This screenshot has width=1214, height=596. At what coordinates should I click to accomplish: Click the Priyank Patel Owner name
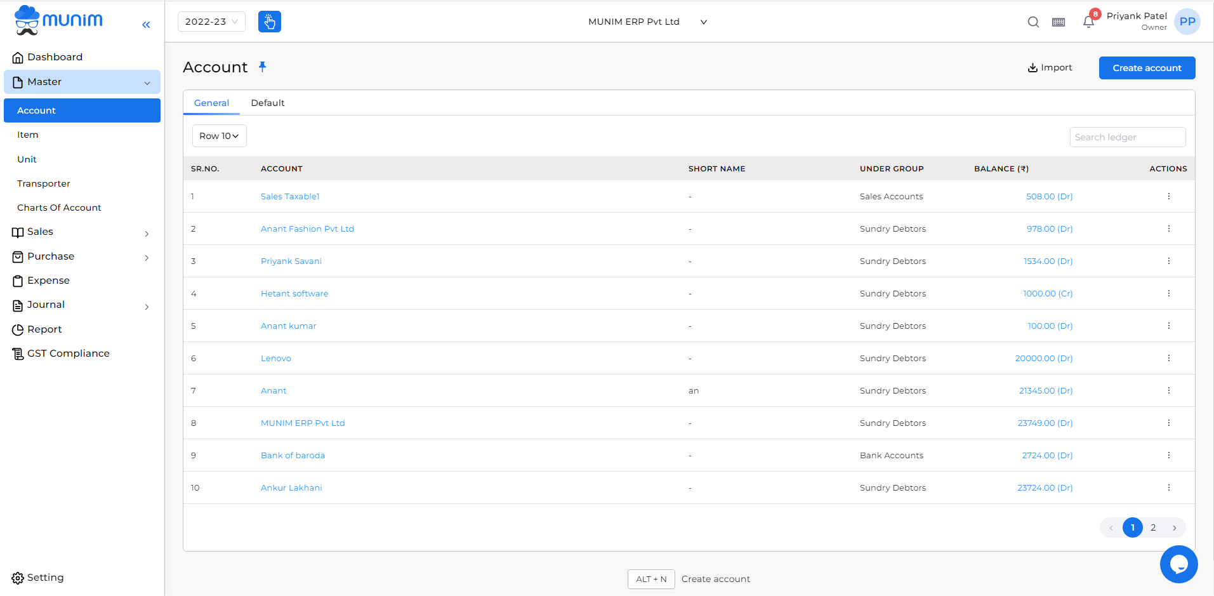coord(1137,21)
